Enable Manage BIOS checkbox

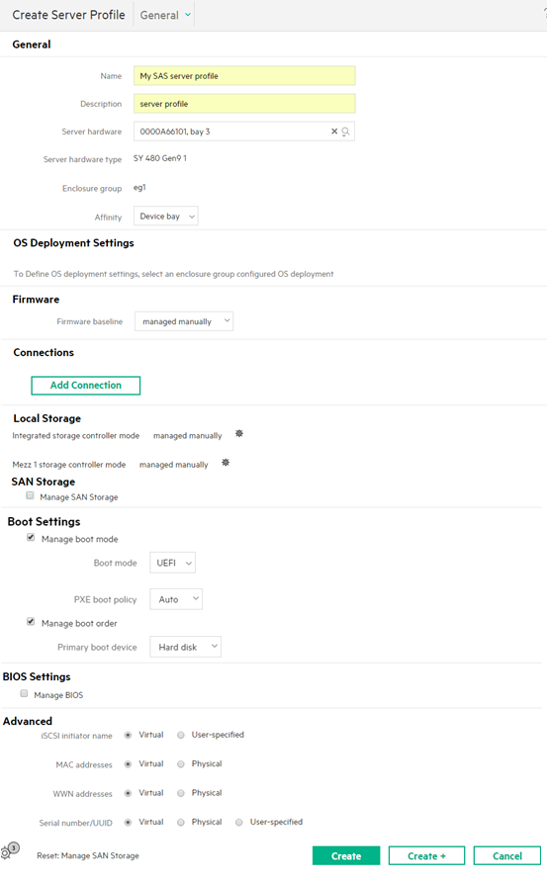[24, 693]
